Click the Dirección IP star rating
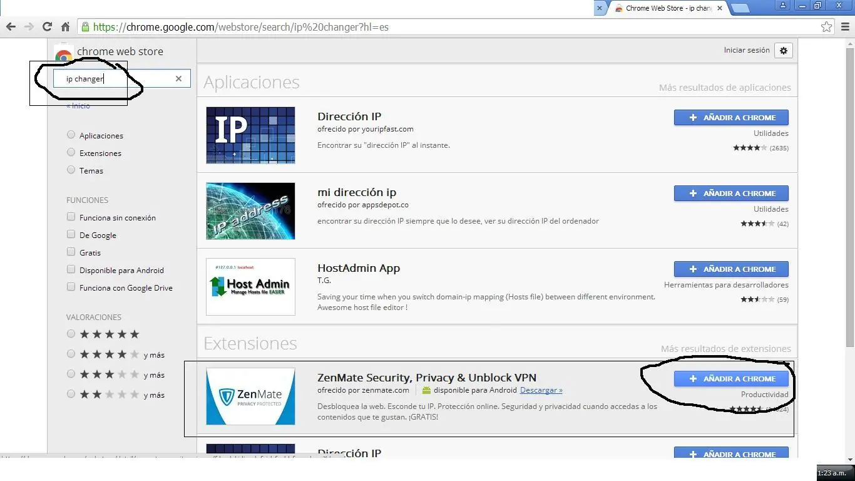This screenshot has width=855, height=481. click(x=750, y=148)
